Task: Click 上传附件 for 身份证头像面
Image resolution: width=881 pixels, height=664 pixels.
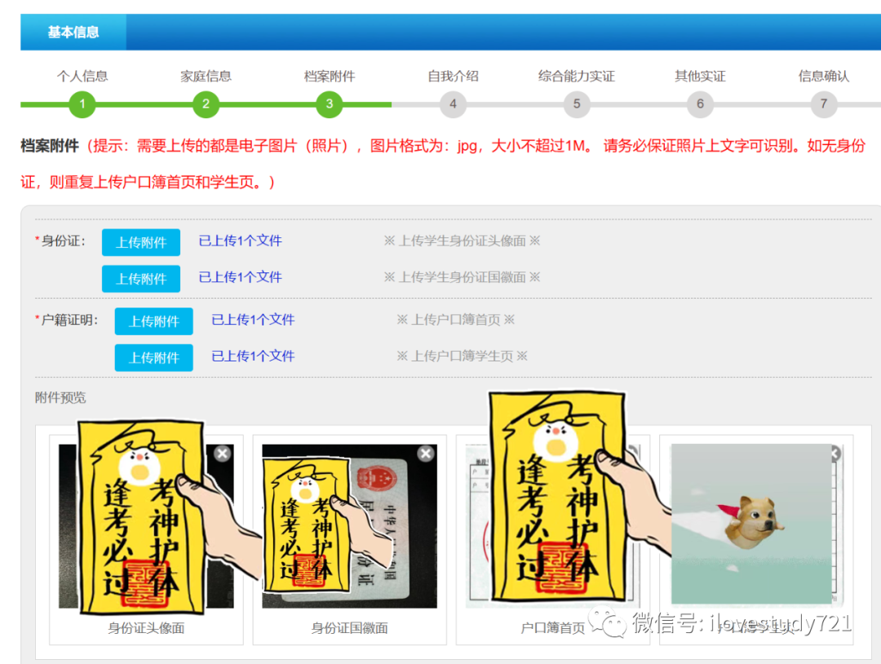Action: click(140, 241)
